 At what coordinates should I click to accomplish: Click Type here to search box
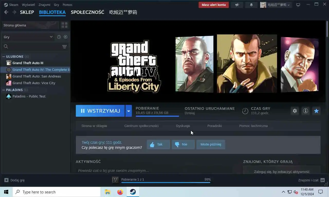(57, 192)
